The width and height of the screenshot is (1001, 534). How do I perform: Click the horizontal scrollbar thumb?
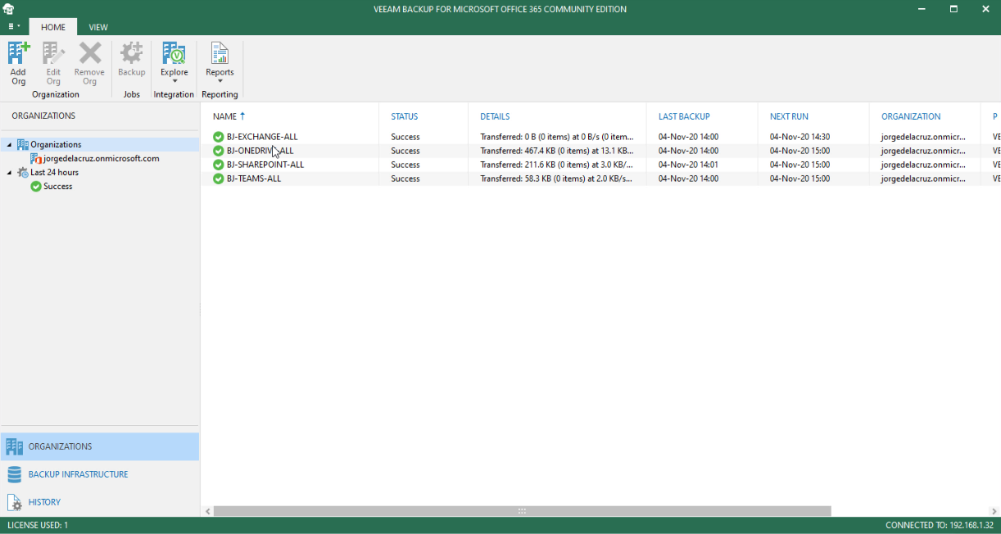[x=522, y=511]
